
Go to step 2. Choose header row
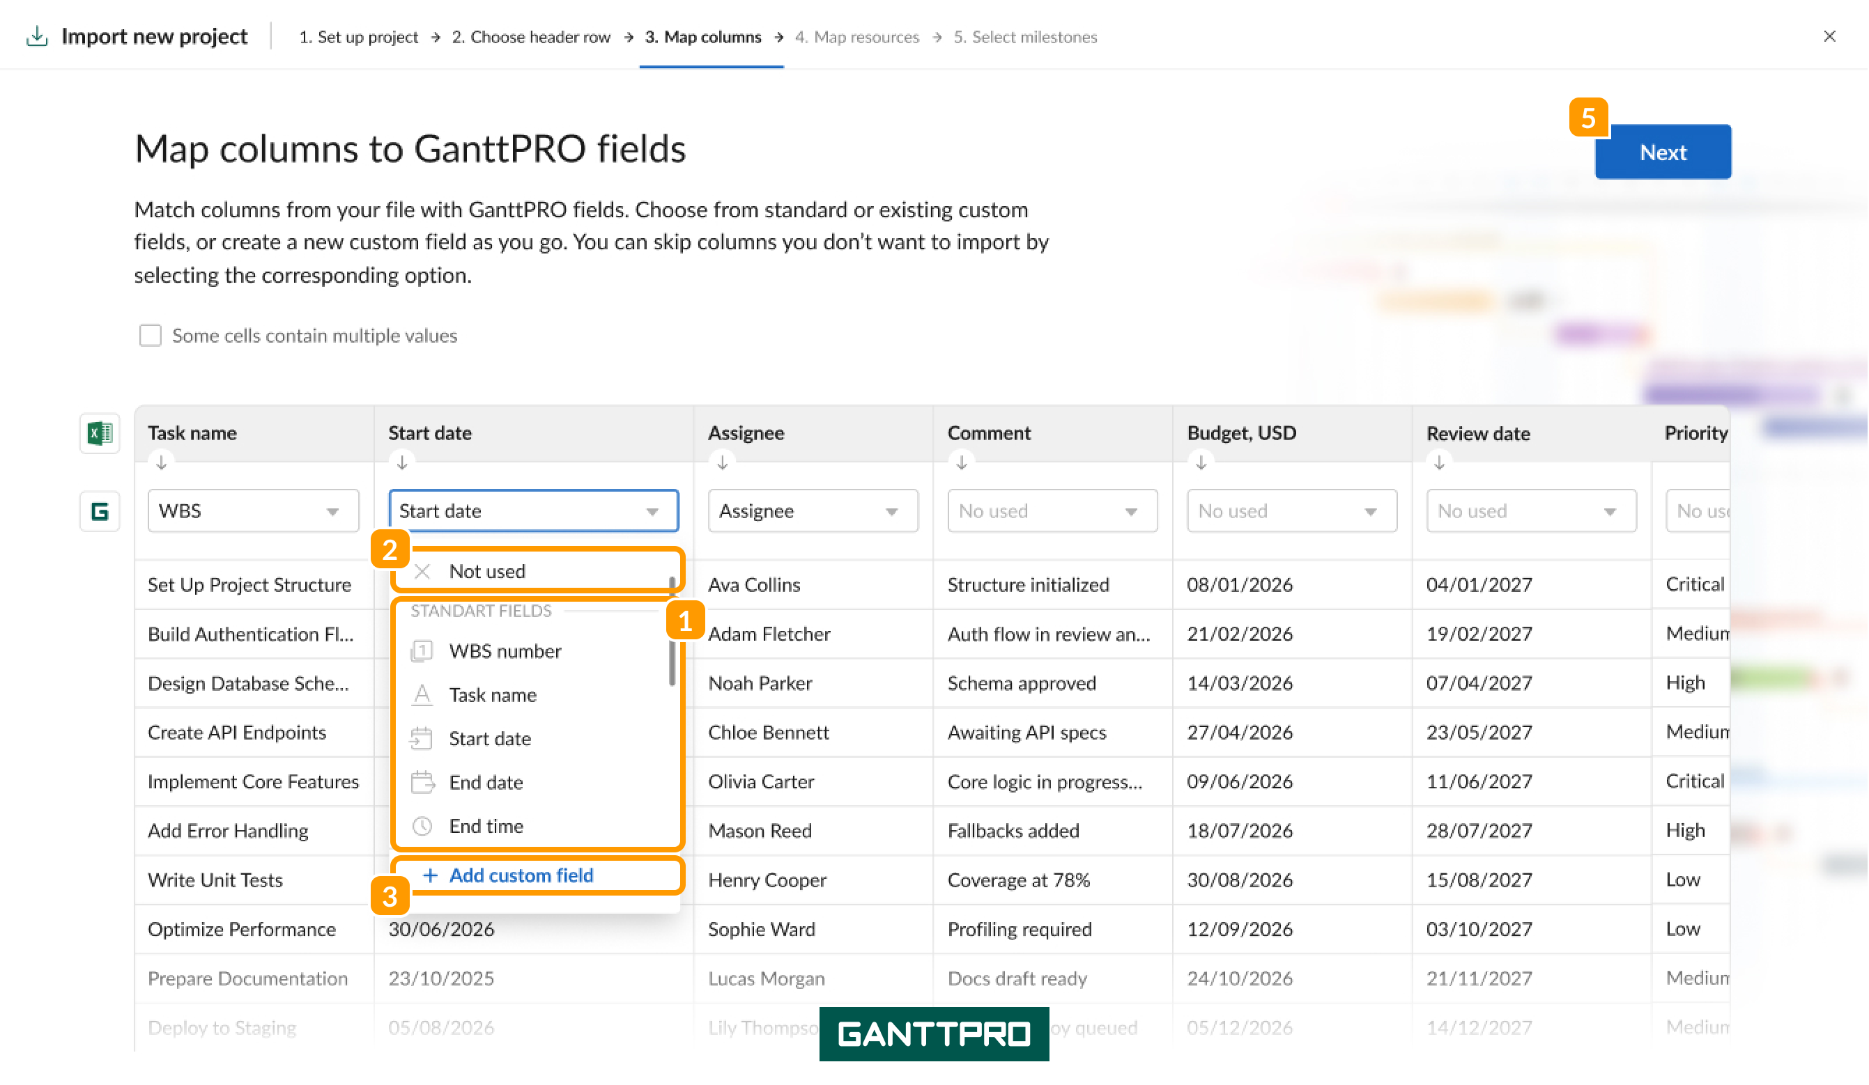click(531, 37)
